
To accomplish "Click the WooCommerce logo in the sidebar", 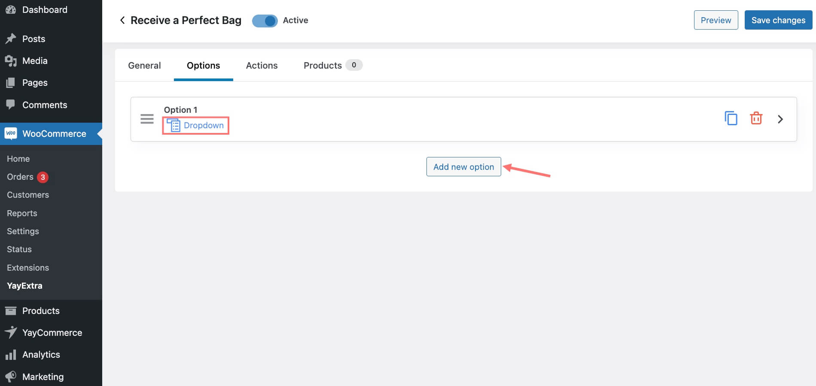I will 11,133.
